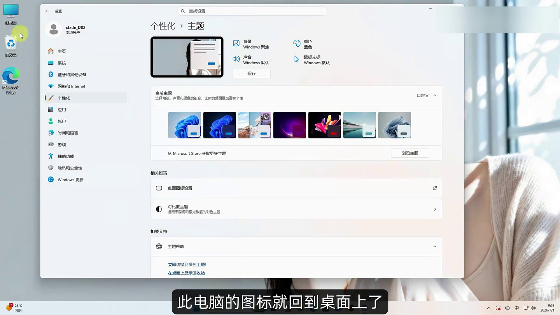Select the Windows spotlight landscape theme

[x=255, y=125]
